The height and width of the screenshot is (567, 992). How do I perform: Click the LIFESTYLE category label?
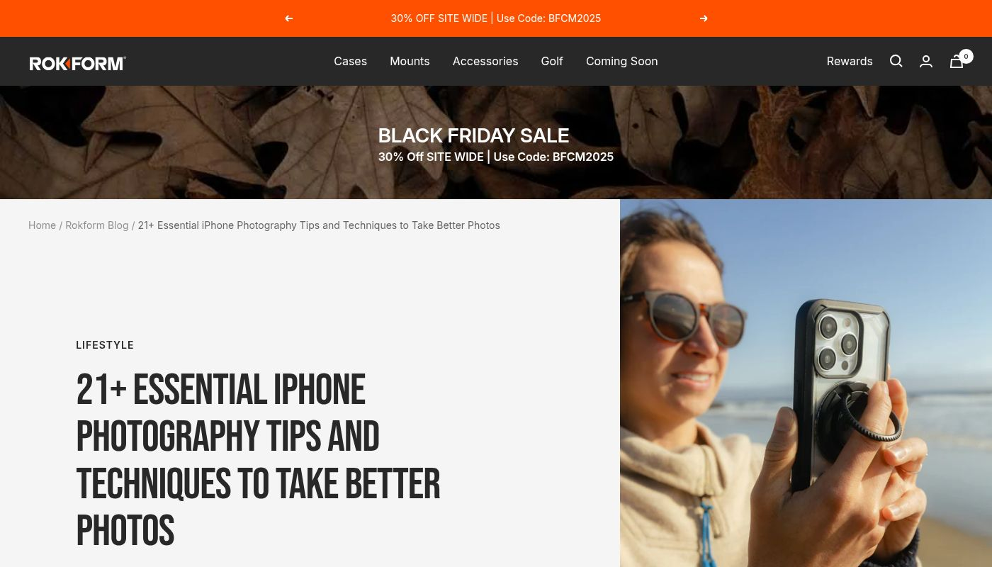point(105,345)
